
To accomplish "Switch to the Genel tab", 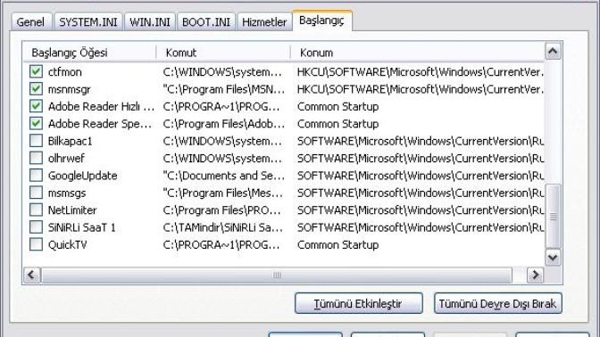I will point(30,21).
